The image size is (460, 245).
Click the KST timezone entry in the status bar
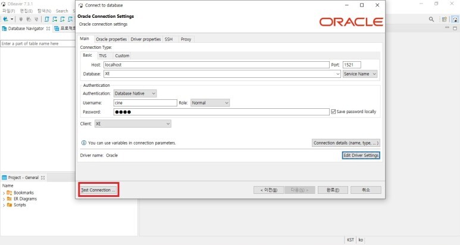351,240
